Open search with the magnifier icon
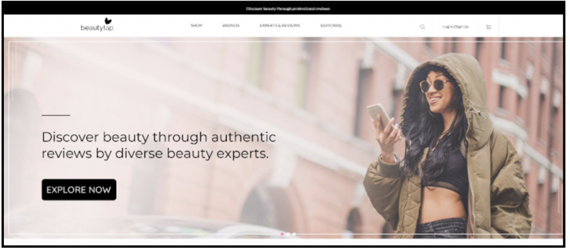 coord(422,27)
